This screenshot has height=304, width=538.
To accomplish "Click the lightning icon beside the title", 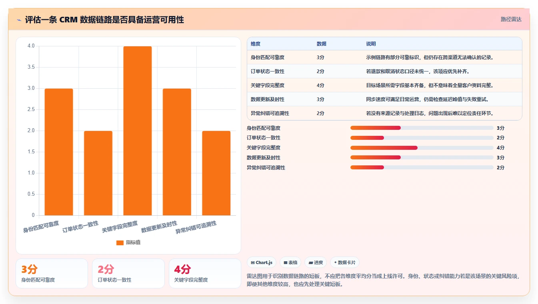I will [x=19, y=20].
